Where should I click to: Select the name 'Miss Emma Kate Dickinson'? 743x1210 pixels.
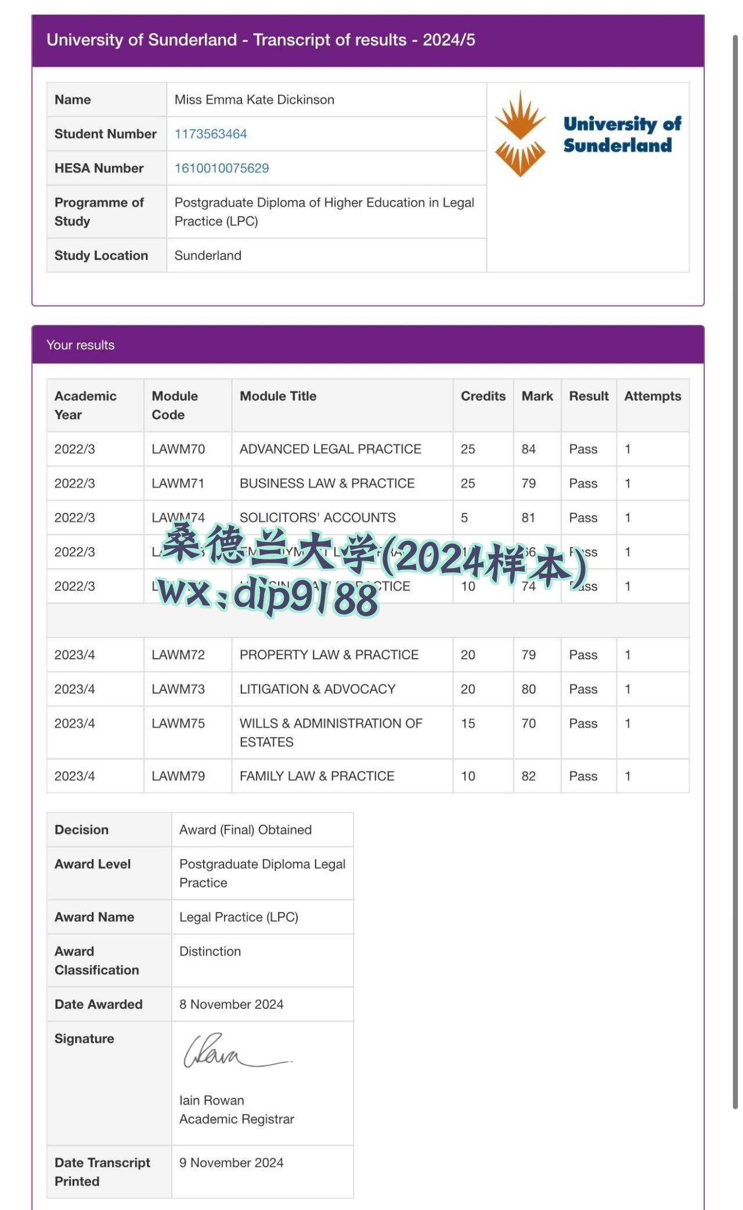pyautogui.click(x=254, y=100)
